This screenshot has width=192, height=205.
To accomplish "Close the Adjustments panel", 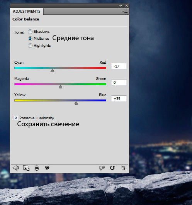I will pos(127,6).
